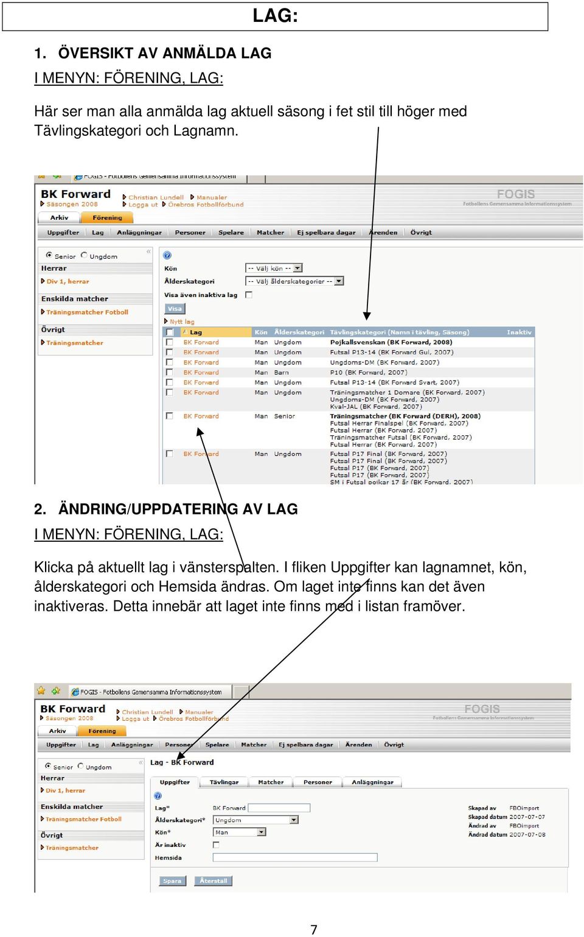Click 'Logga ut' link in team list view
584x937 pixels.
coord(143,205)
